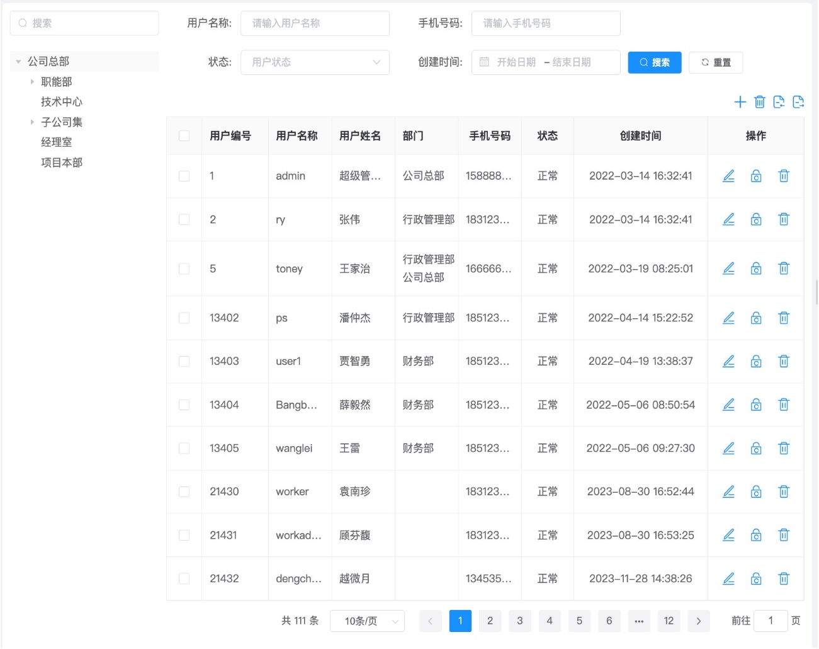
Task: Click the add new user plus icon
Action: tap(740, 102)
